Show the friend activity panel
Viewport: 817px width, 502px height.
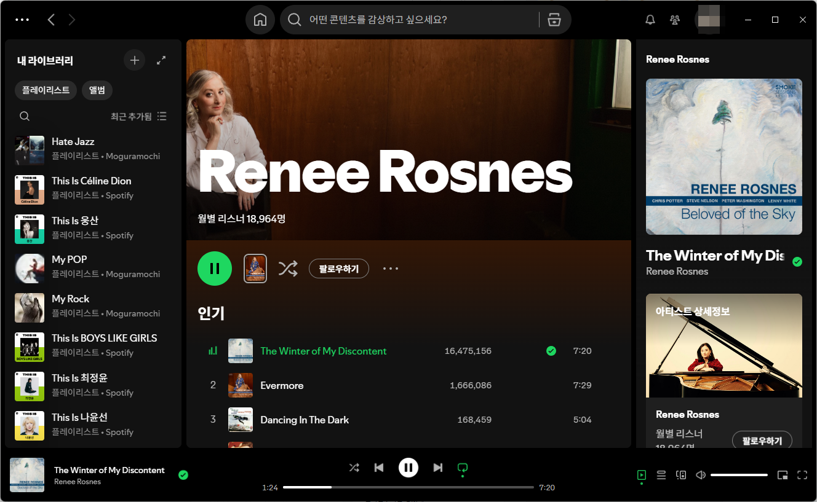click(x=675, y=20)
